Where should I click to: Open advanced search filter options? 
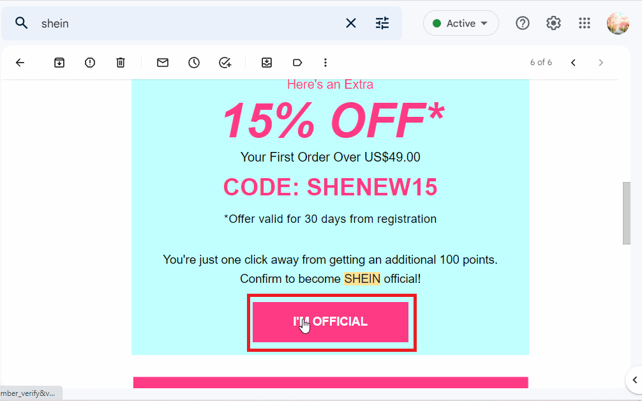pos(382,22)
